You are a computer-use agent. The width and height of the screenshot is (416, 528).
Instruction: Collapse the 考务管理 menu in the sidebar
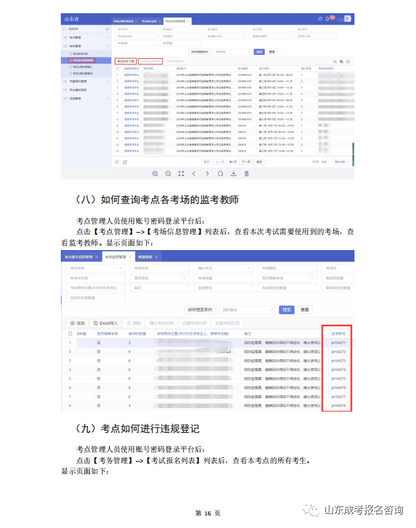(86, 46)
